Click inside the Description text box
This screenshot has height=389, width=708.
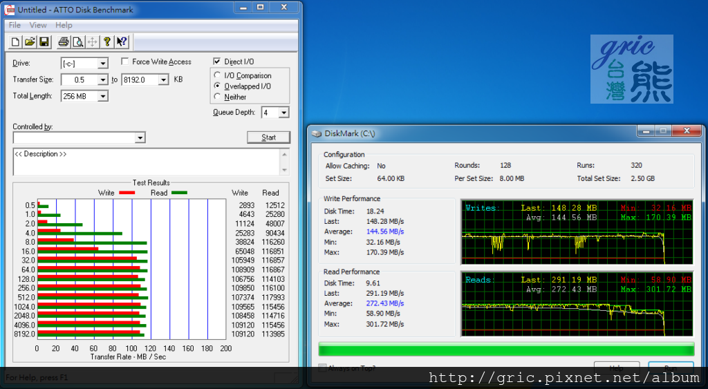[145, 162]
